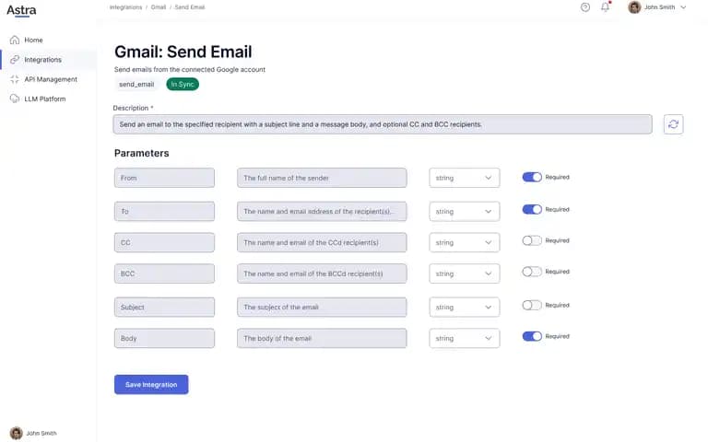708x442 pixels.
Task: Open type dropdown for the To parameter
Action: (465, 212)
